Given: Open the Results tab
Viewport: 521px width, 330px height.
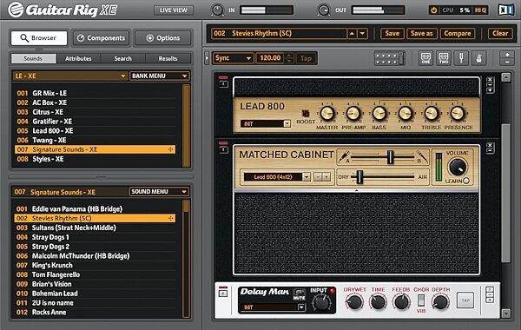Looking at the screenshot, I should click(x=168, y=58).
